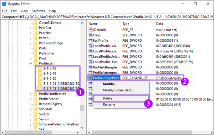The width and height of the screenshot is (214, 135).
Task: Click the C:\Users\Angelia data cell
Action: pos(169,78)
